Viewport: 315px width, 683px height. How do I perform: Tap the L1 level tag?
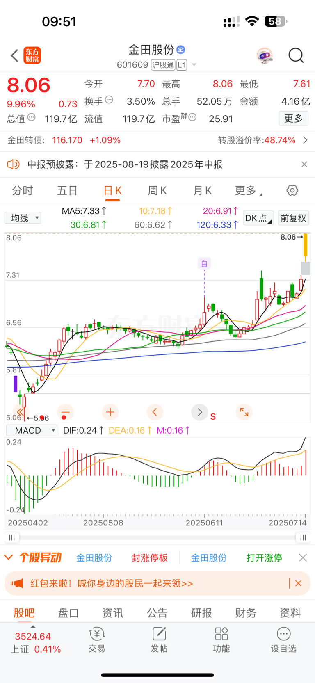coord(182,65)
